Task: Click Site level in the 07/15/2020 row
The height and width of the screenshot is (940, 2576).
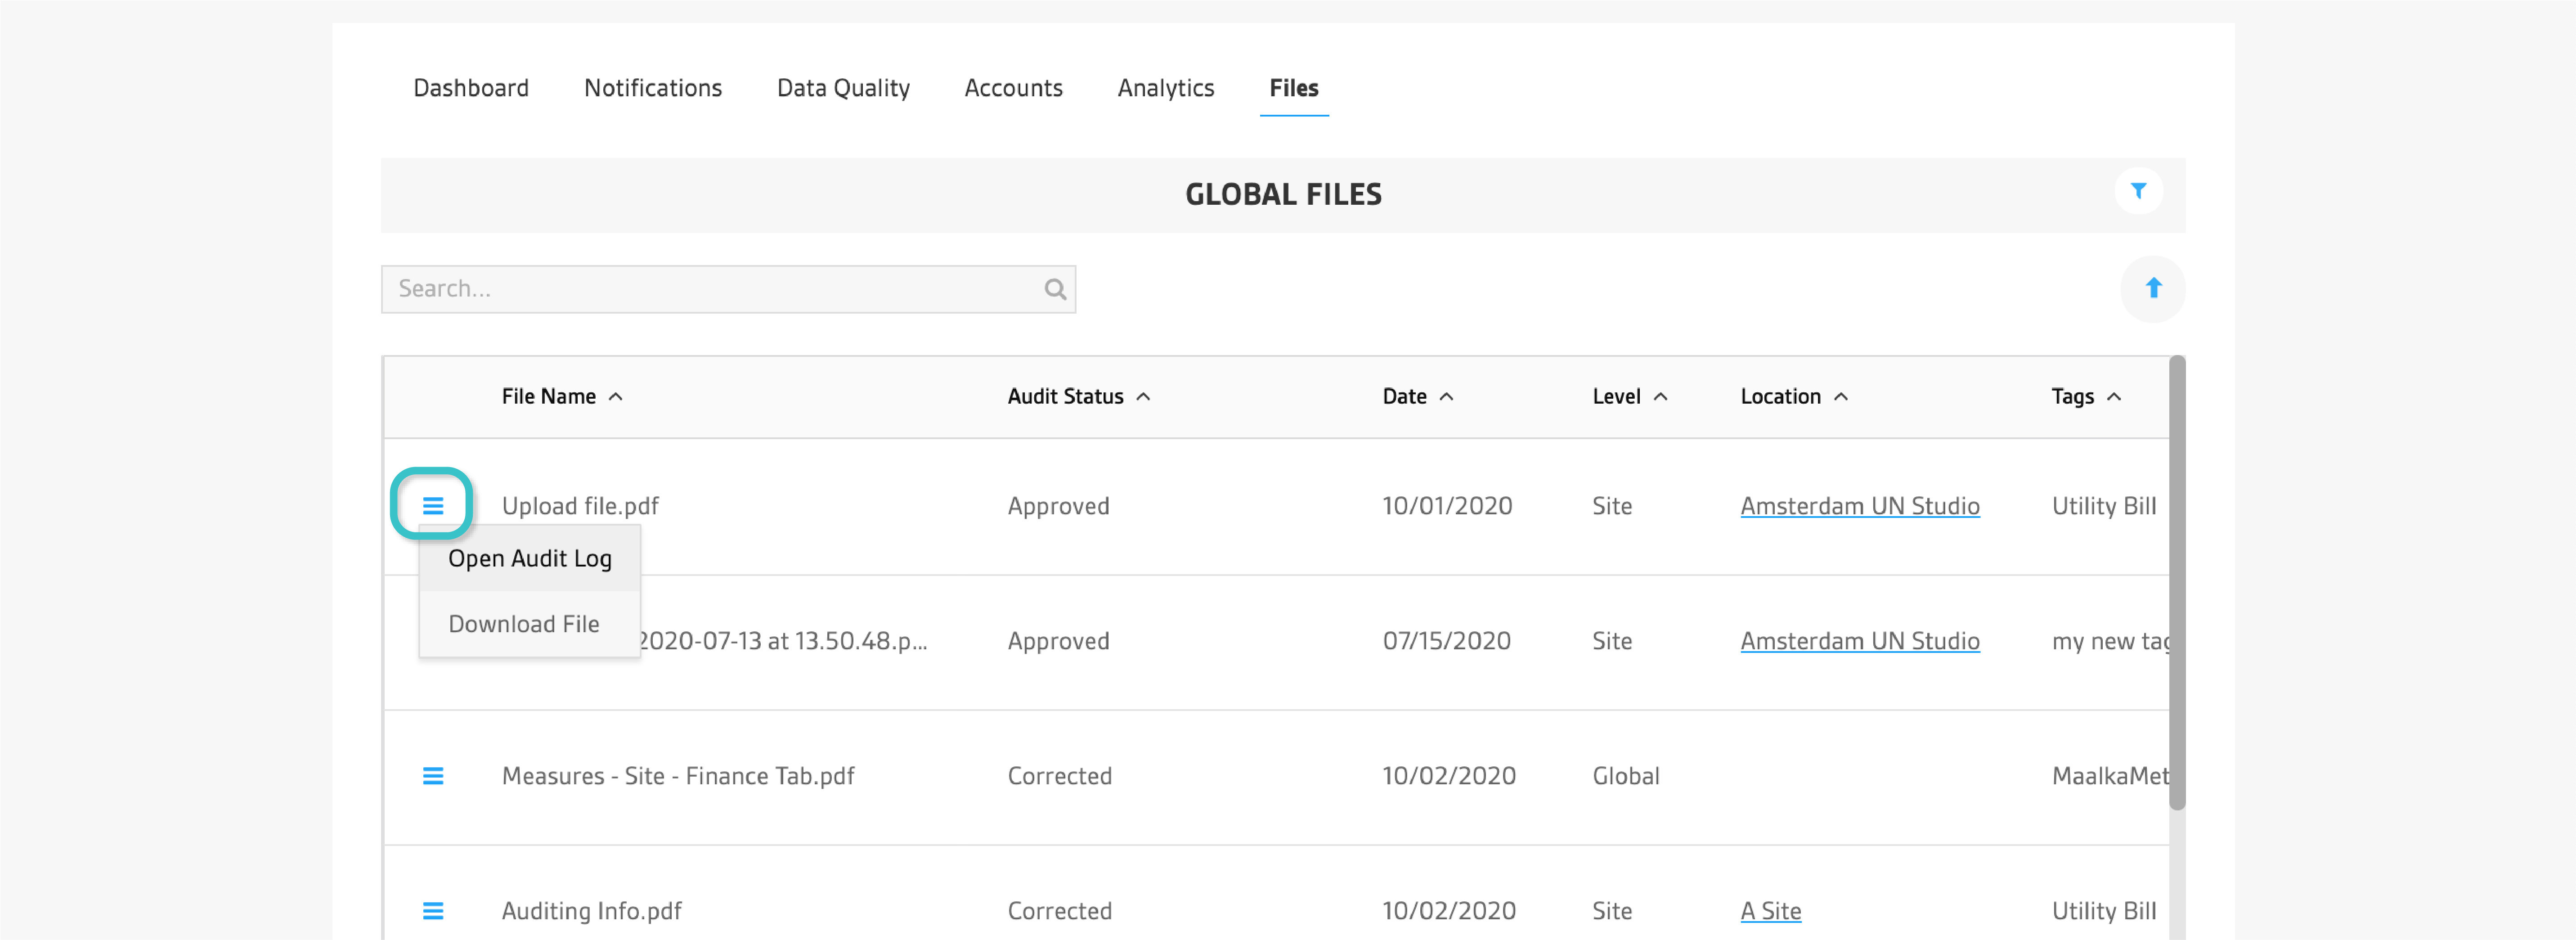Action: click(x=1612, y=641)
